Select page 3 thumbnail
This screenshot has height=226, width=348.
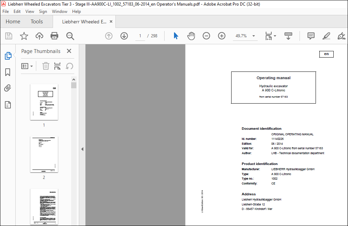44,207
